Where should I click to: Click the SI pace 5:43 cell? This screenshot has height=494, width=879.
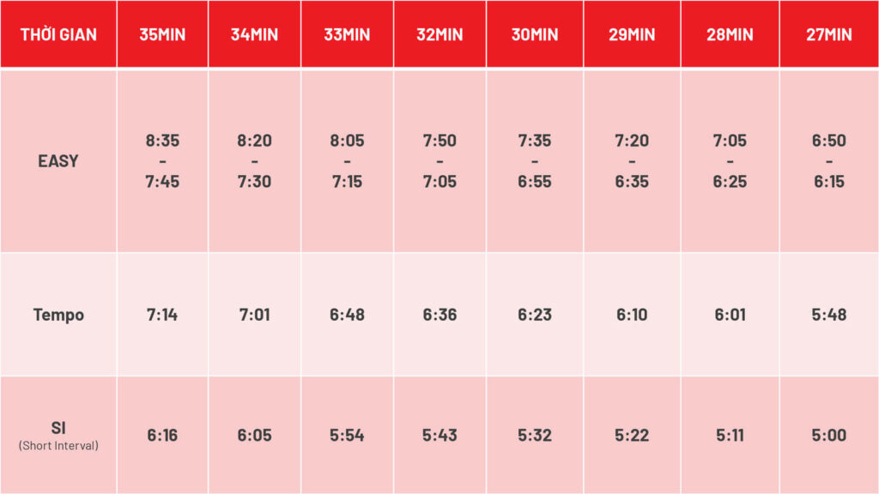440,435
